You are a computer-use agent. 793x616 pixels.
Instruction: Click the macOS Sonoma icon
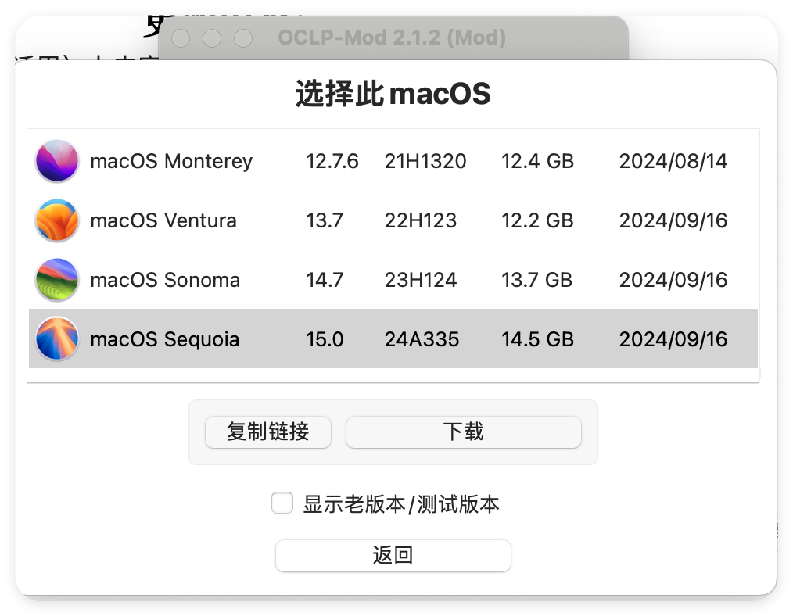[57, 279]
